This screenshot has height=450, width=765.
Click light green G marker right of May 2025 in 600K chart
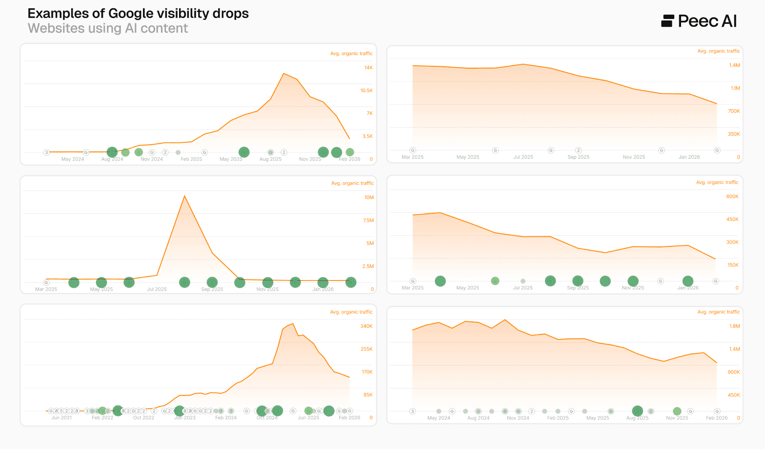click(x=495, y=281)
